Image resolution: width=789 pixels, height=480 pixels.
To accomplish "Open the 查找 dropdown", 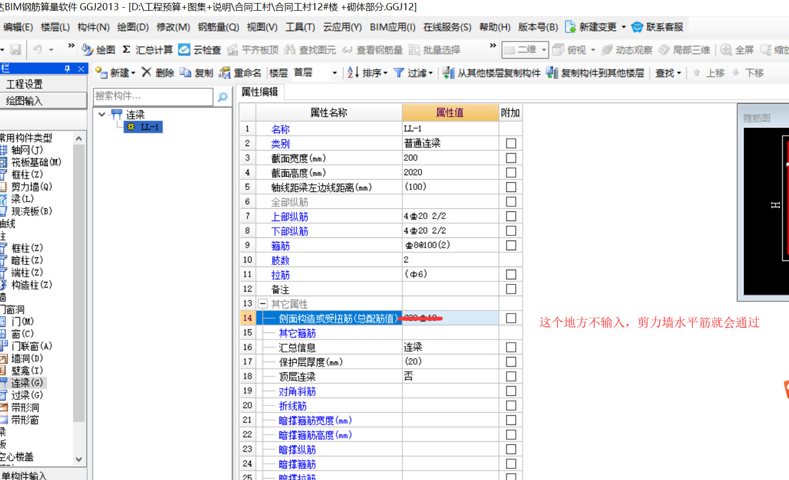I will click(668, 73).
